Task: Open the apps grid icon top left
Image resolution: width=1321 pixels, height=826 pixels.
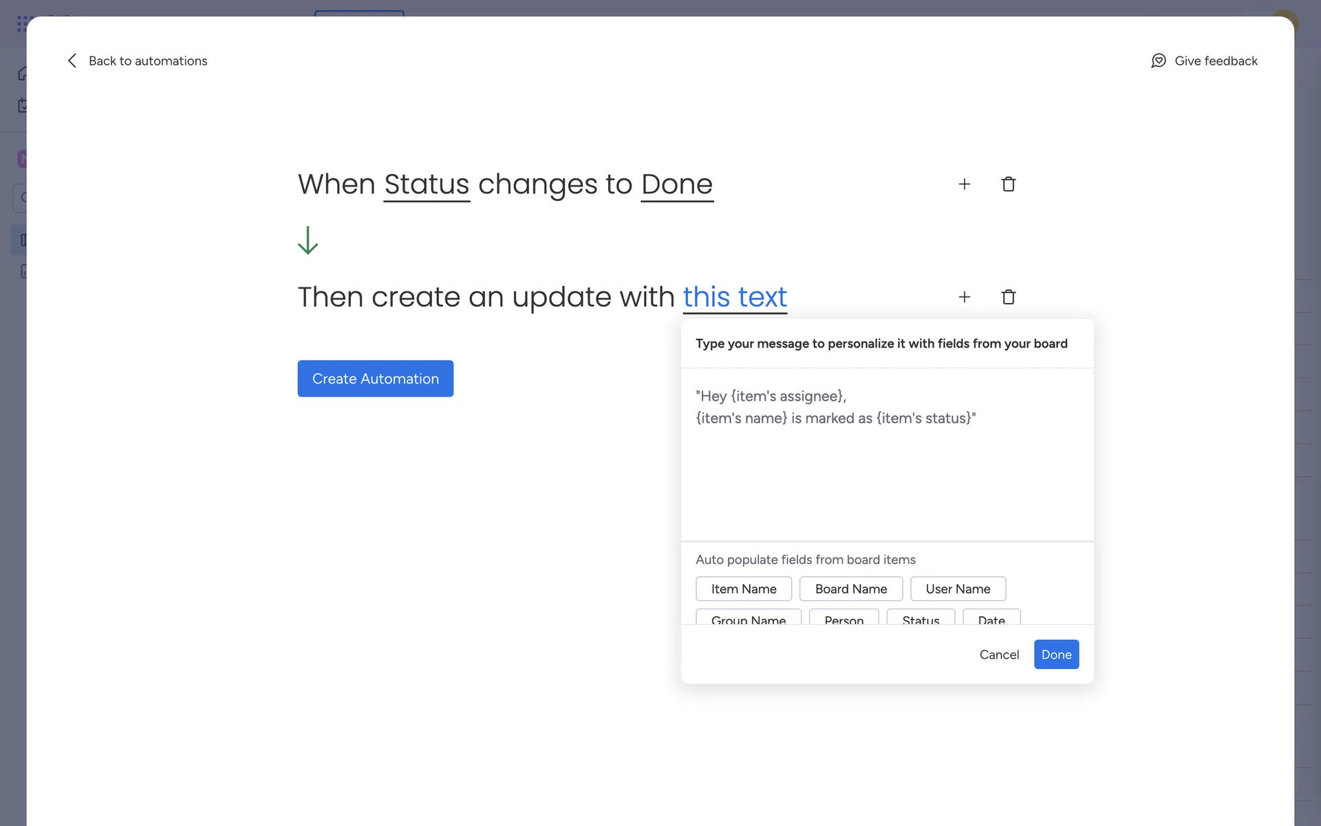Action: click(x=24, y=23)
